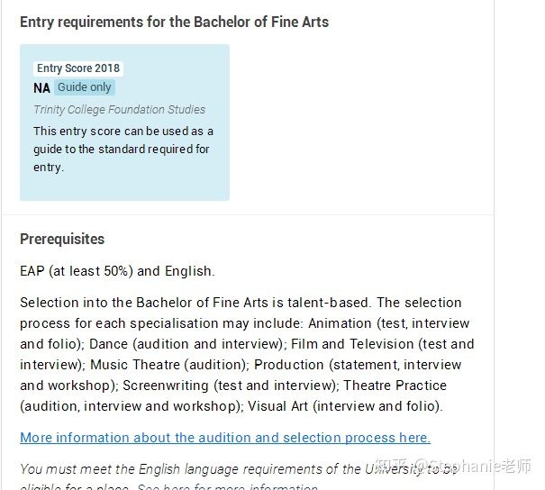Click 'Production' in the specialisation list
545x490 pixels.
289,365
